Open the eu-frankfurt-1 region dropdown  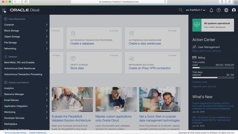pyautogui.click(x=196, y=10)
